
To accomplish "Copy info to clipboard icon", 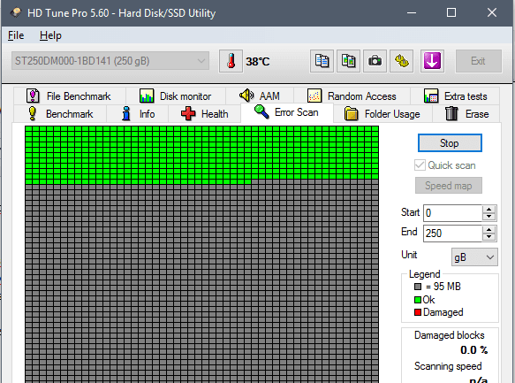I will (x=322, y=61).
